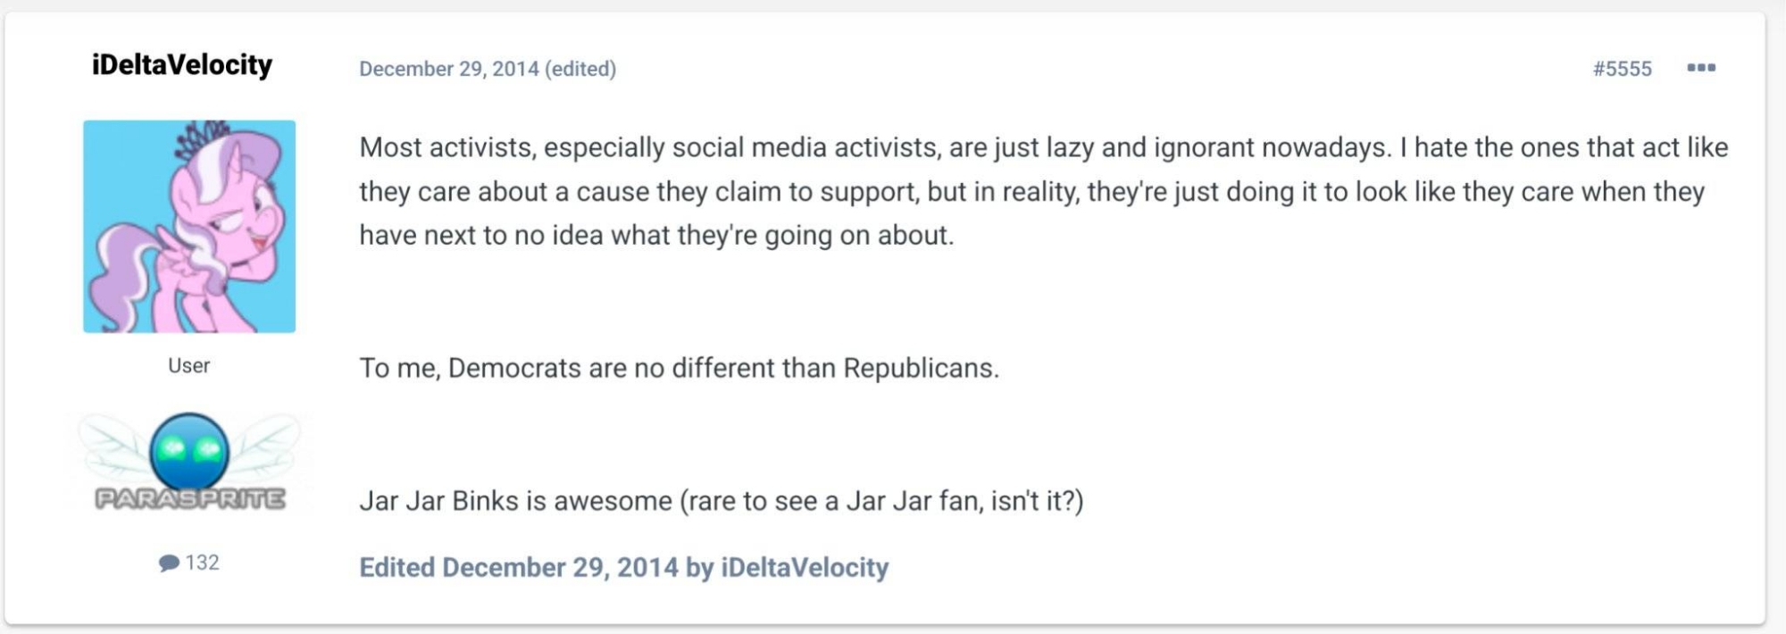Click the PARASPRITE text on the rank badge
Screen dimensions: 1786x634
(x=190, y=498)
